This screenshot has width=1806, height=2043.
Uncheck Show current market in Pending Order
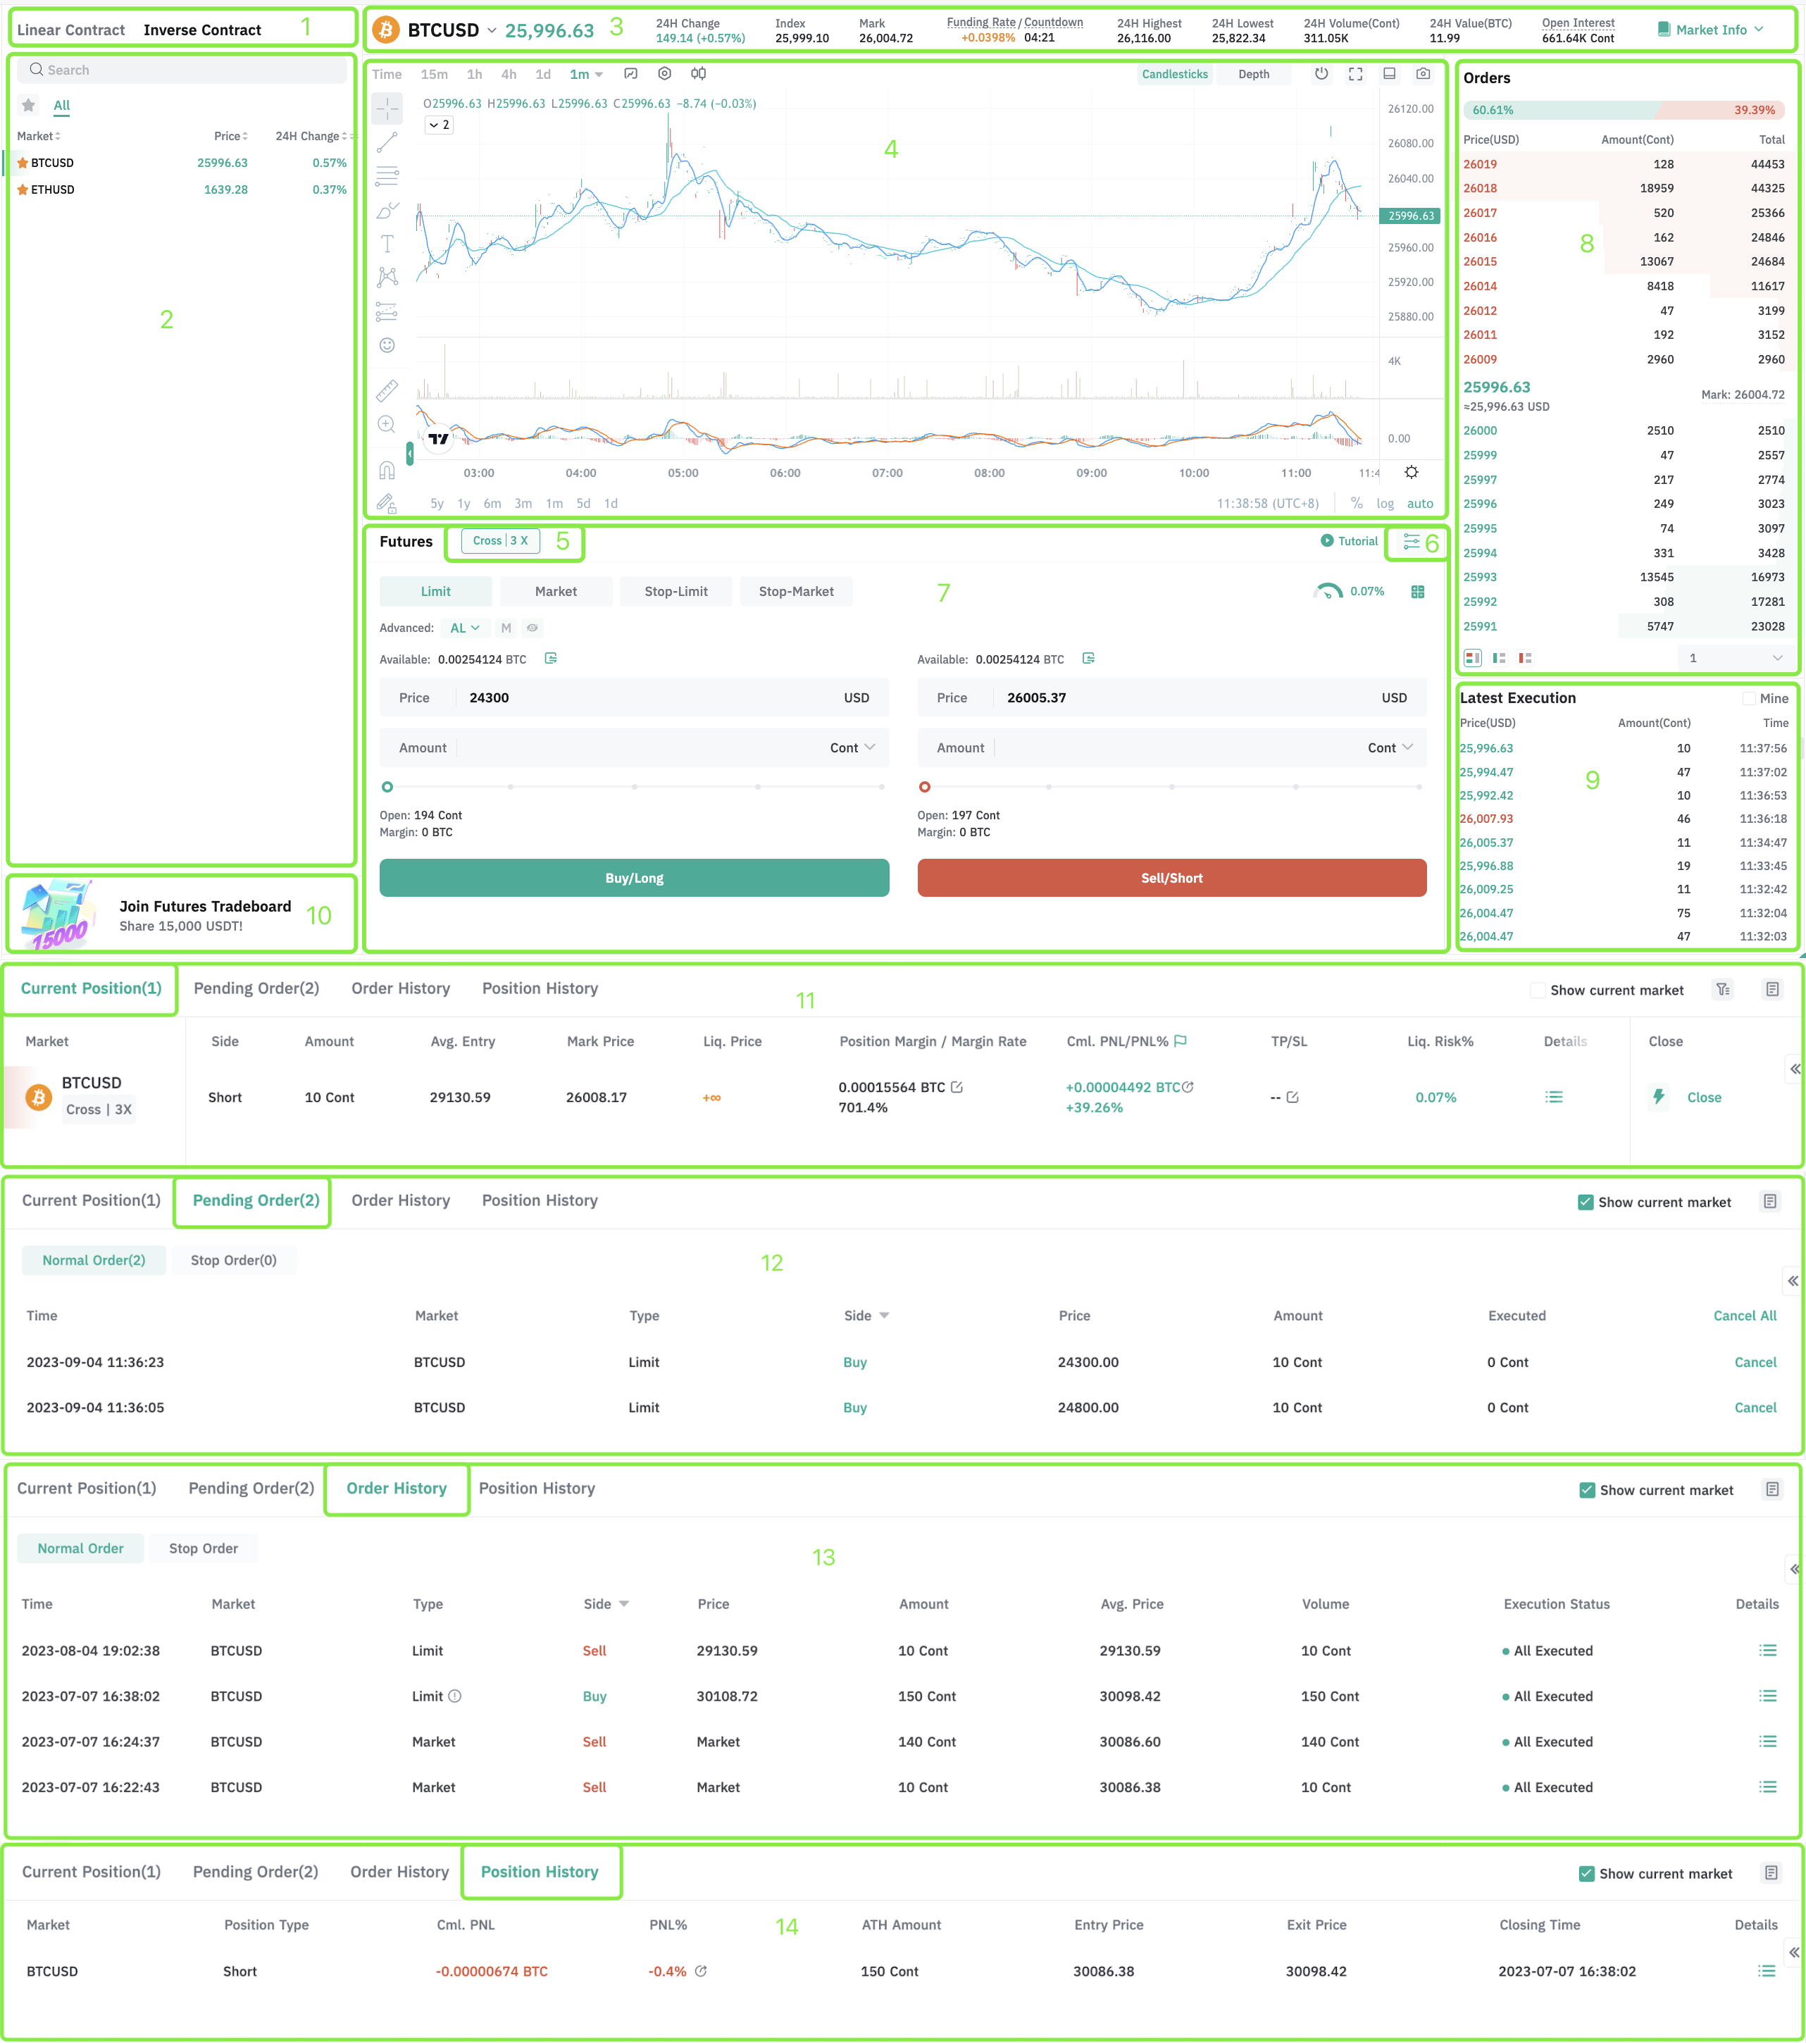tap(1586, 1203)
